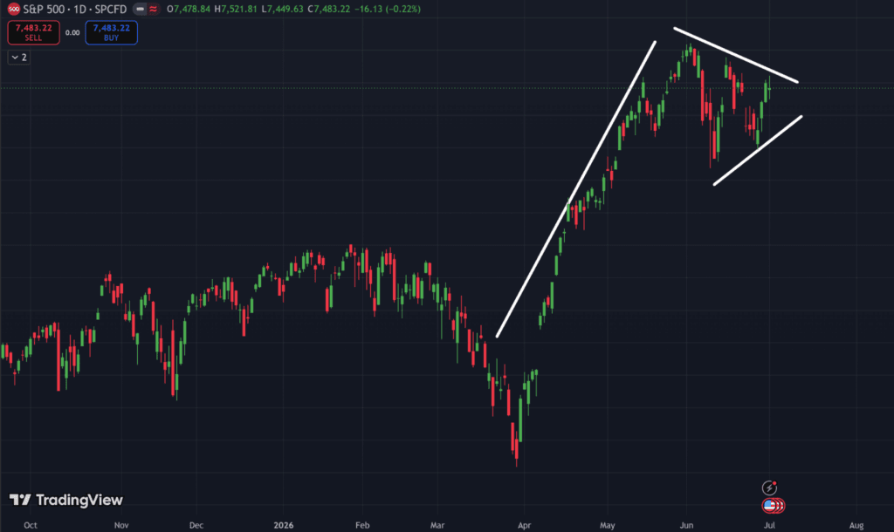Open the lightning bolt latest news flash icon
This screenshot has height=532, width=894.
(x=769, y=488)
